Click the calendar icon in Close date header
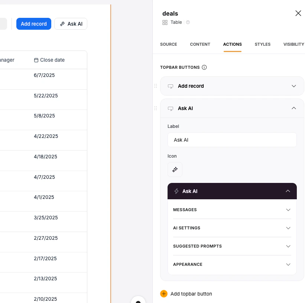 point(36,60)
